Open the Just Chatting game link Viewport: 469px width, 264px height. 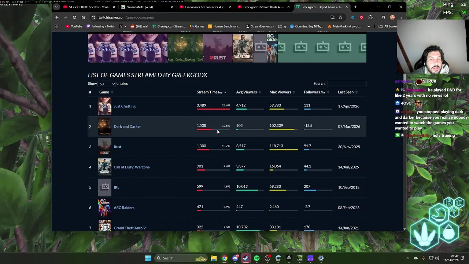pos(125,106)
